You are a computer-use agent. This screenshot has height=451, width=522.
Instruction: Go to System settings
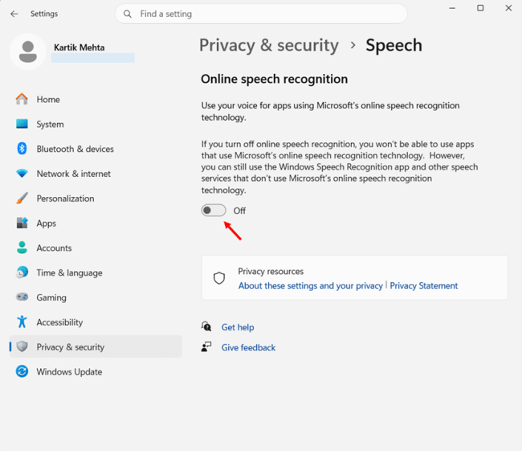tap(96, 124)
